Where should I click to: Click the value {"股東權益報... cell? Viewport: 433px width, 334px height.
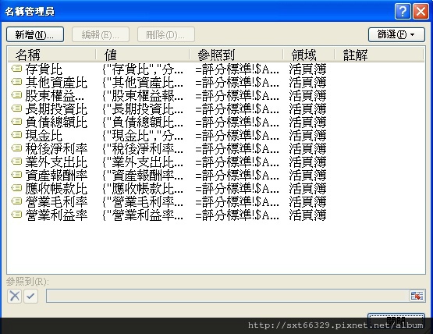[143, 95]
